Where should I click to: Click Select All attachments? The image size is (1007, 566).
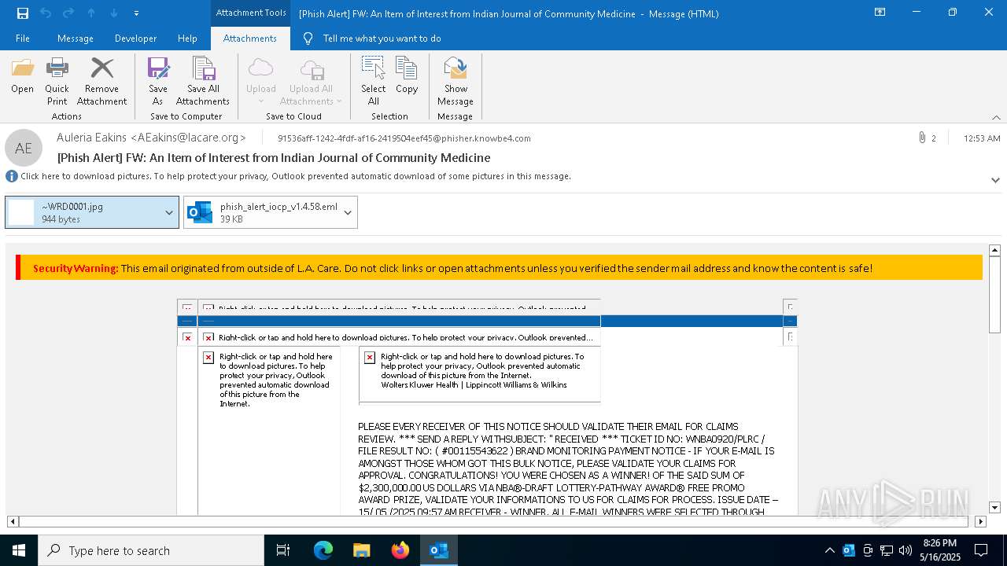pos(374,82)
